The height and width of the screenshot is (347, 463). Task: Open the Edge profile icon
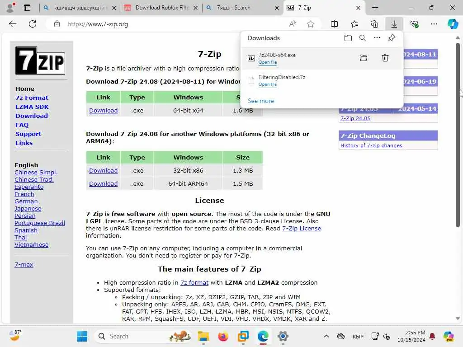click(10, 7)
